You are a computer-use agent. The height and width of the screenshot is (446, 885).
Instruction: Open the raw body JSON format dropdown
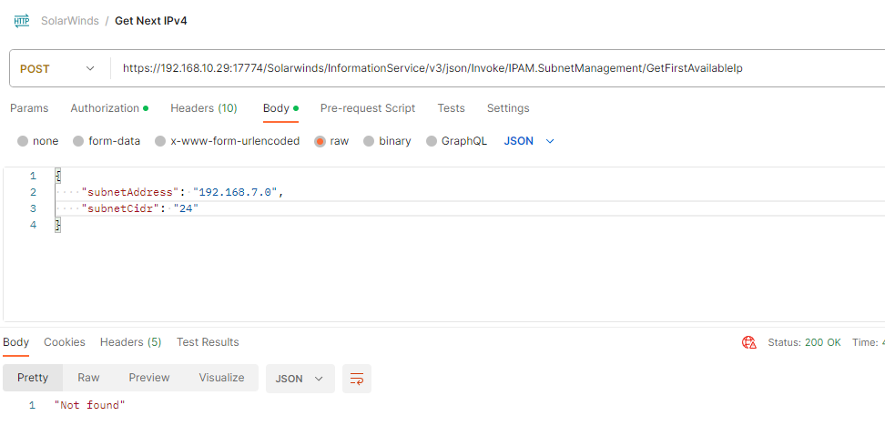pyautogui.click(x=529, y=141)
